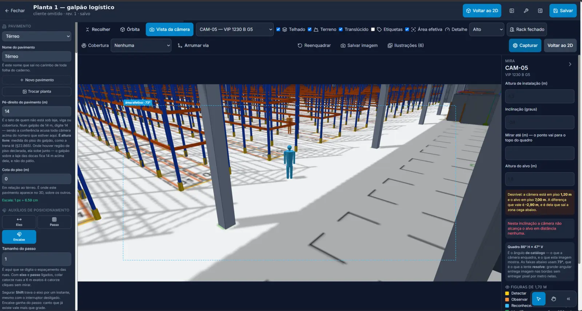Switch to Órbita view mode
This screenshot has height=311, width=582.
[x=130, y=29]
